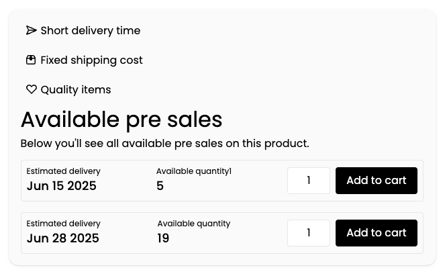Click the heart quality icon
The image size is (445, 274).
tap(32, 89)
